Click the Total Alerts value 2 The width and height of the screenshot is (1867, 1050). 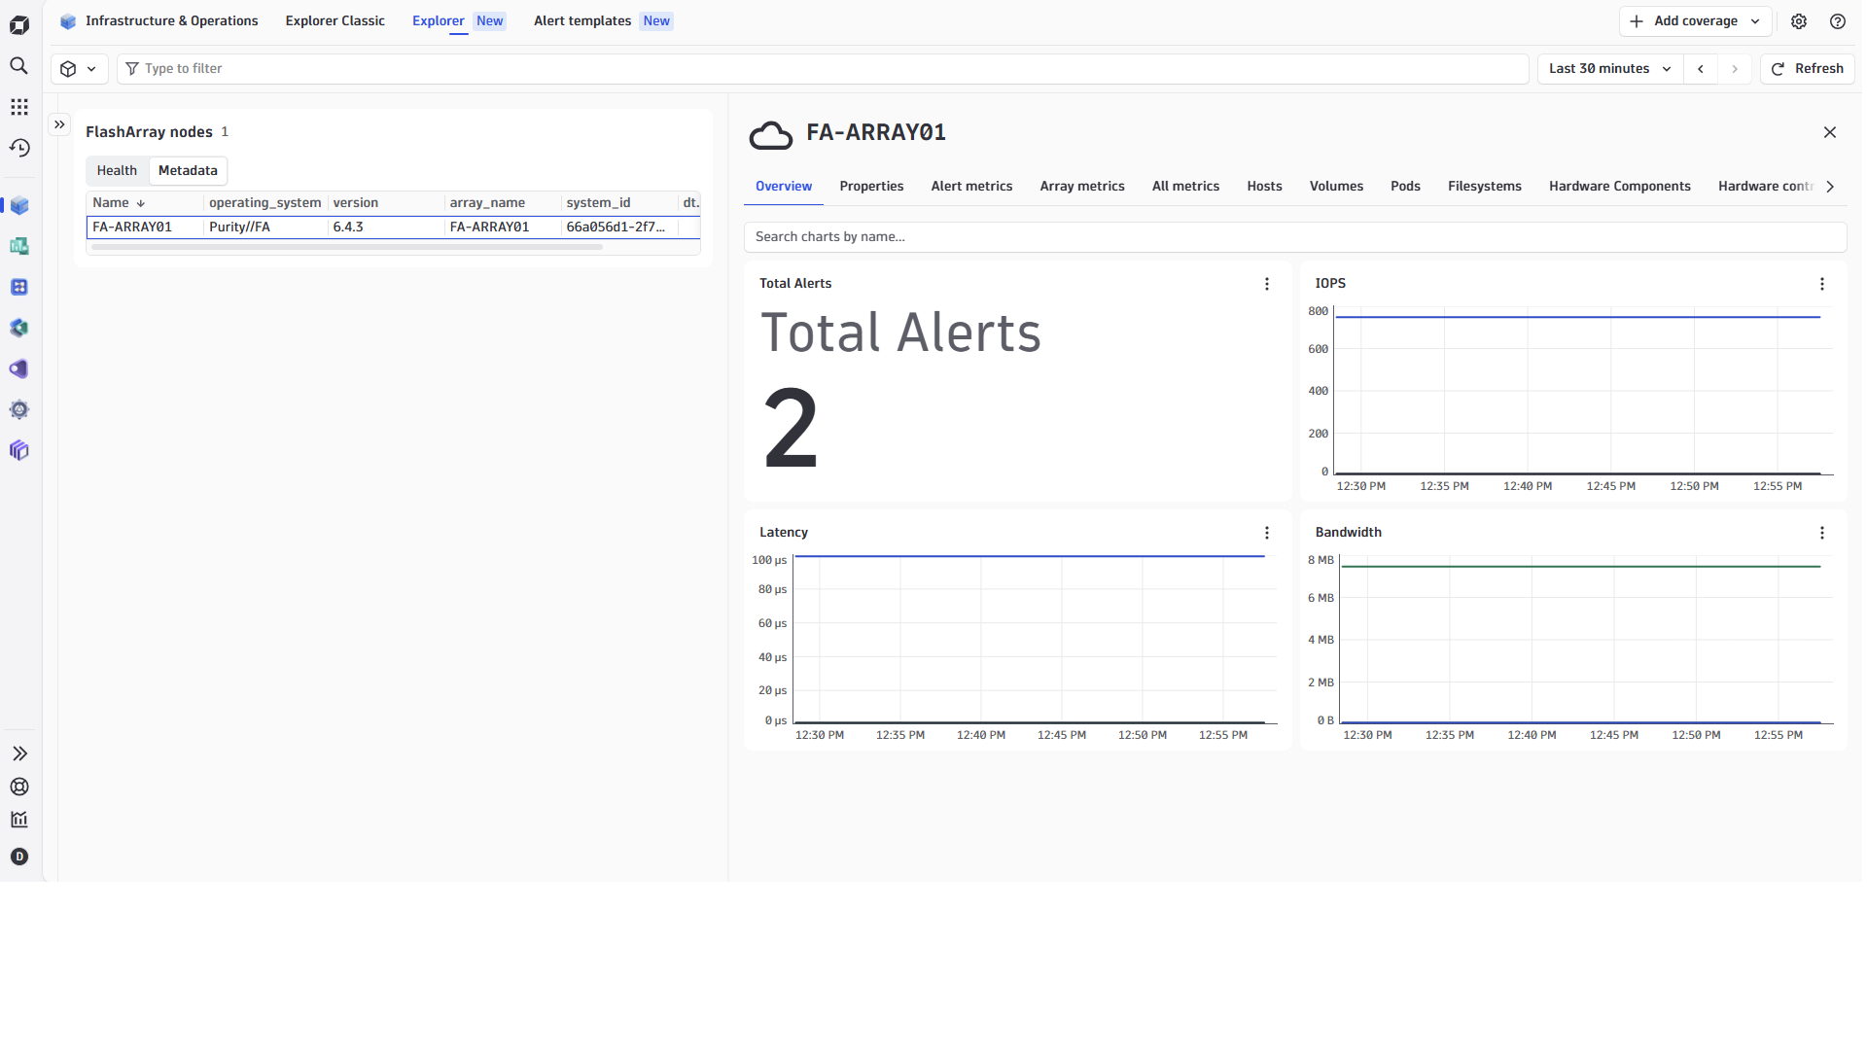click(790, 428)
